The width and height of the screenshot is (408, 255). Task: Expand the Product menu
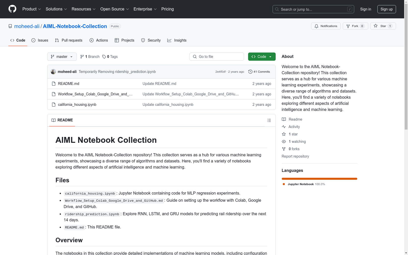click(32, 9)
